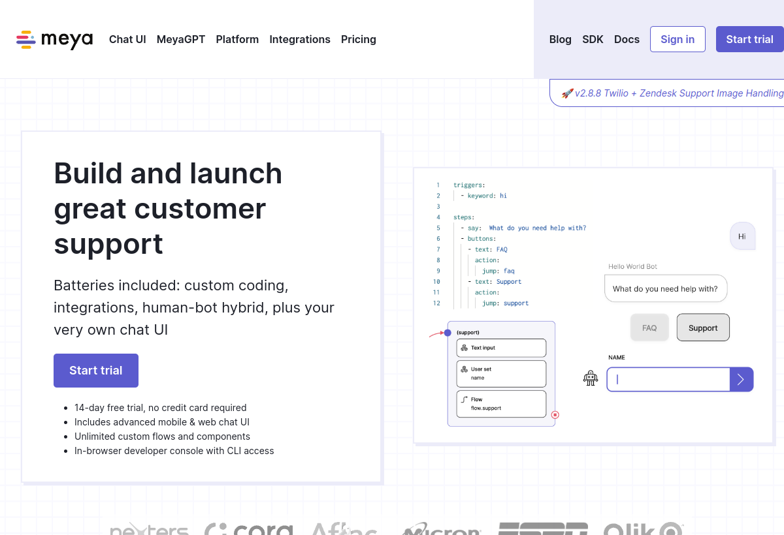The width and height of the screenshot is (784, 535).
Task: Click 'Unlimited custom flows and components'
Action: pyautogui.click(x=162, y=436)
